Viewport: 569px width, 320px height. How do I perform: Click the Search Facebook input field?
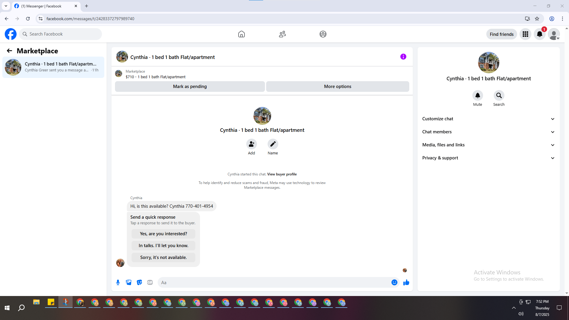pos(60,34)
